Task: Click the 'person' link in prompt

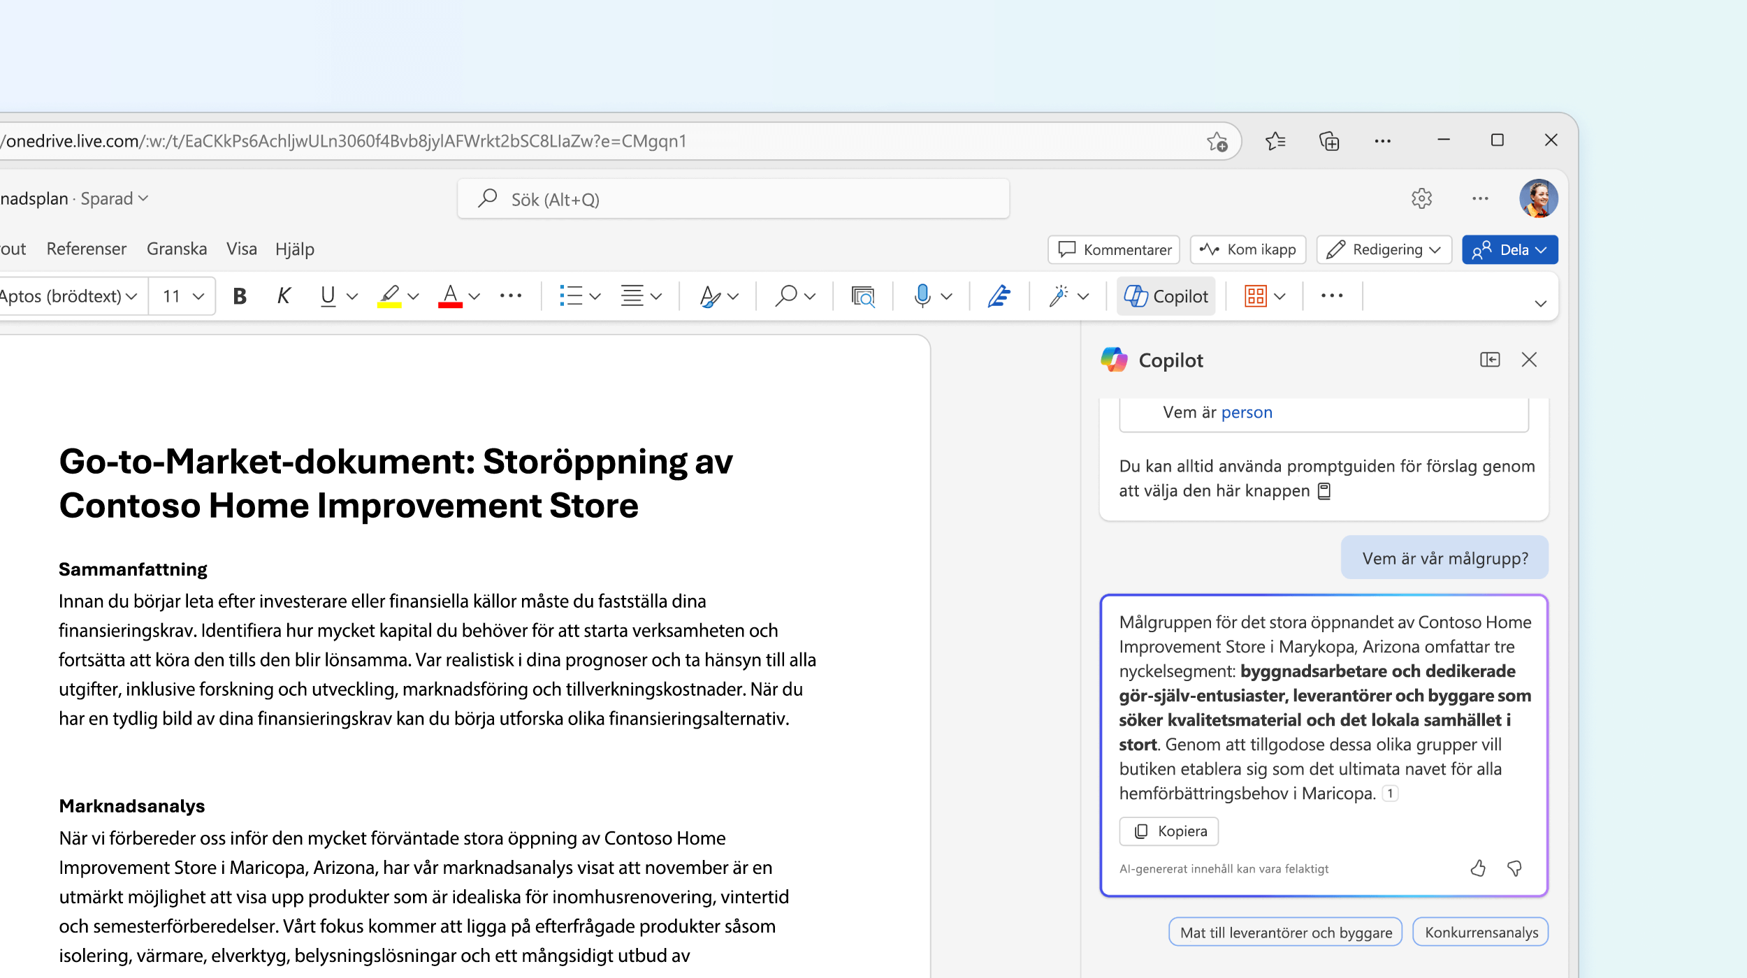Action: coord(1247,413)
